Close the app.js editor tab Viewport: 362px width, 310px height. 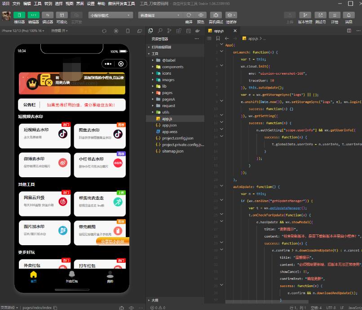tap(234, 31)
